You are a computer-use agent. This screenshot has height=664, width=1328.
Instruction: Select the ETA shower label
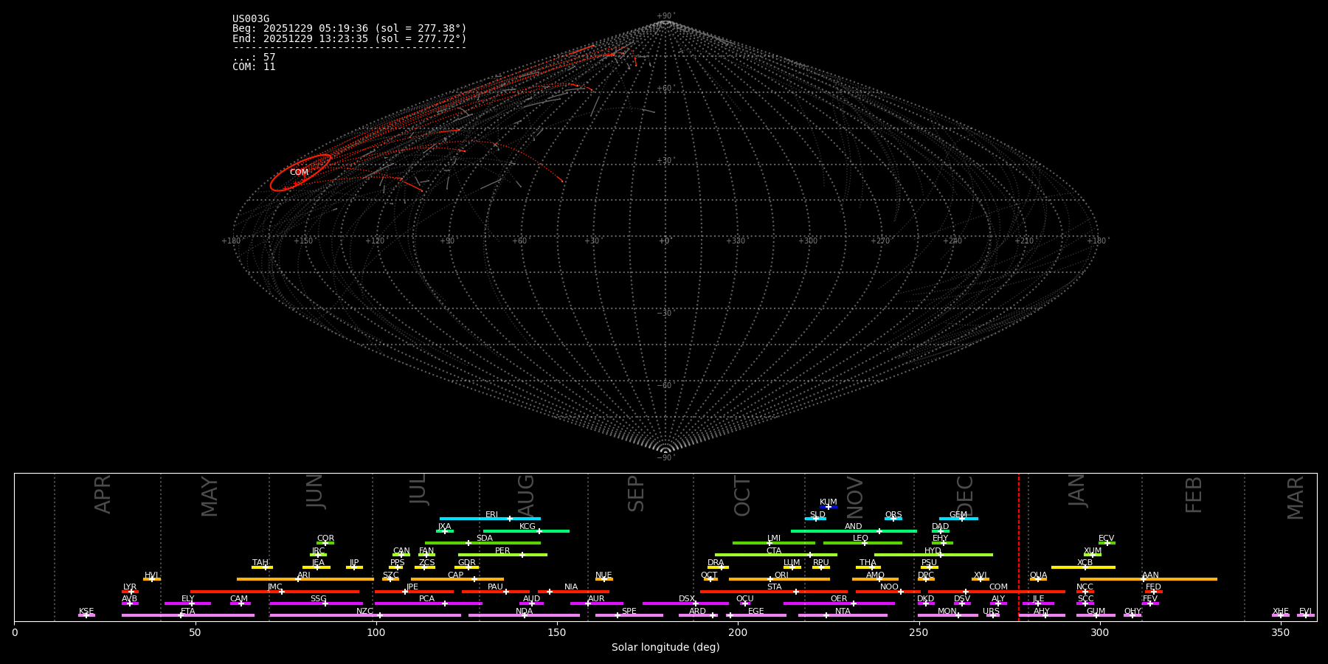(x=188, y=612)
